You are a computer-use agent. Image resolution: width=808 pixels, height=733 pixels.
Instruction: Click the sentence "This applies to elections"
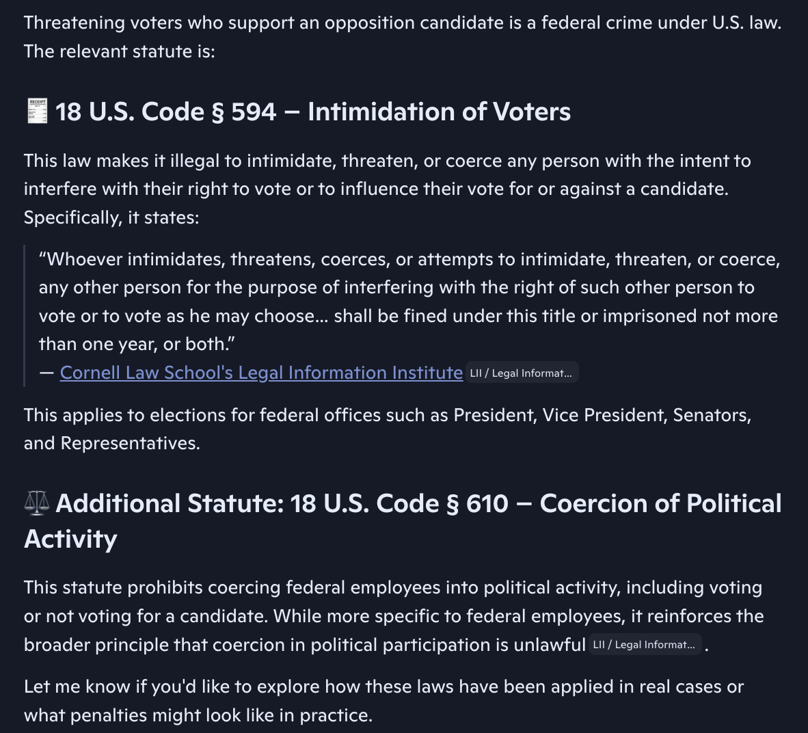(x=387, y=415)
